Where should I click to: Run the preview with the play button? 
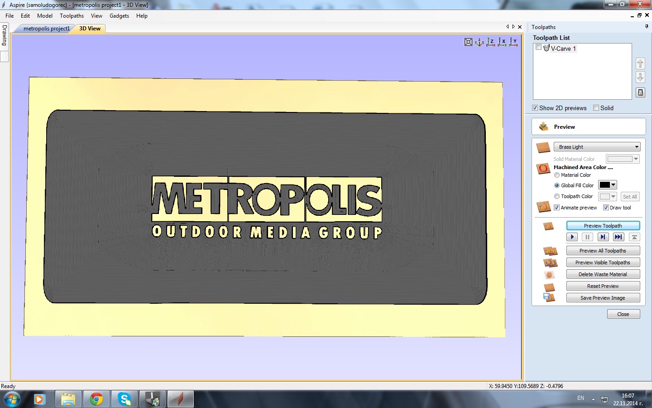[572, 237]
